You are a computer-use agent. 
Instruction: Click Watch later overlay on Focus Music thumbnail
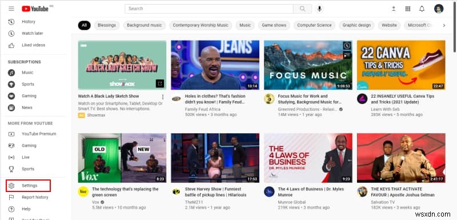pos(347,46)
